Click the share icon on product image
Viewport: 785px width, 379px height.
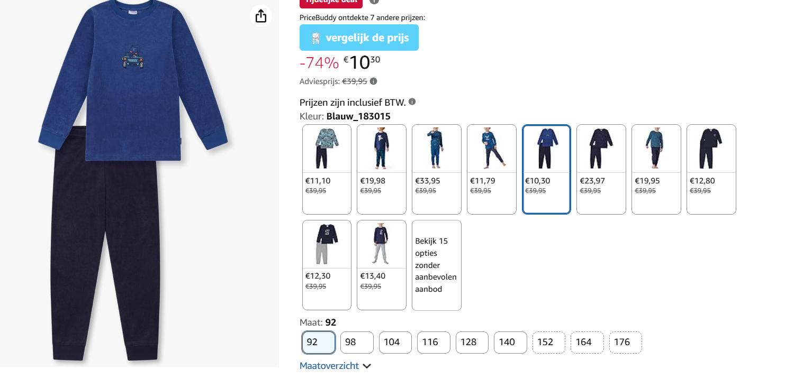260,16
